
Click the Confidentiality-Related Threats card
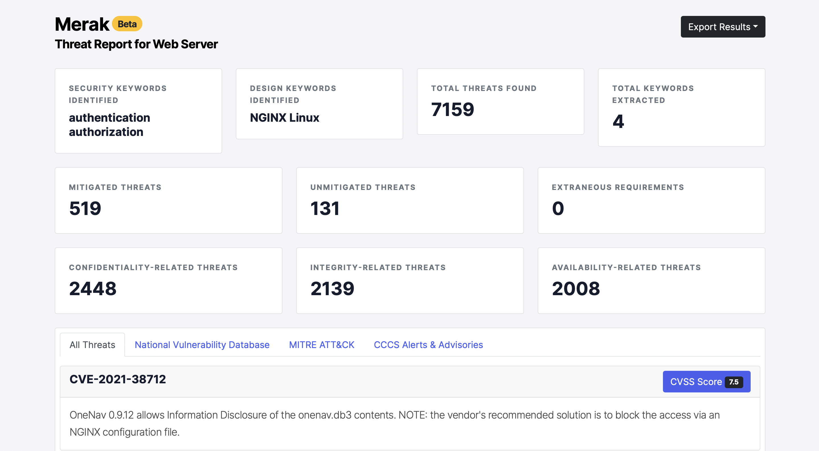click(x=168, y=281)
